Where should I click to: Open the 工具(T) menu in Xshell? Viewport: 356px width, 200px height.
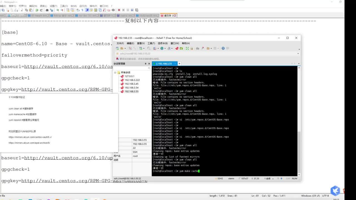point(151,43)
